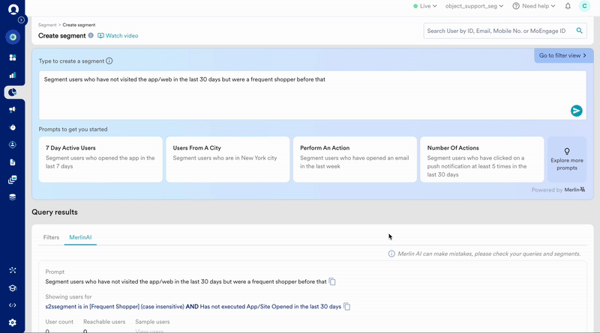Click the info icon beside Create segment

pyautogui.click(x=91, y=35)
